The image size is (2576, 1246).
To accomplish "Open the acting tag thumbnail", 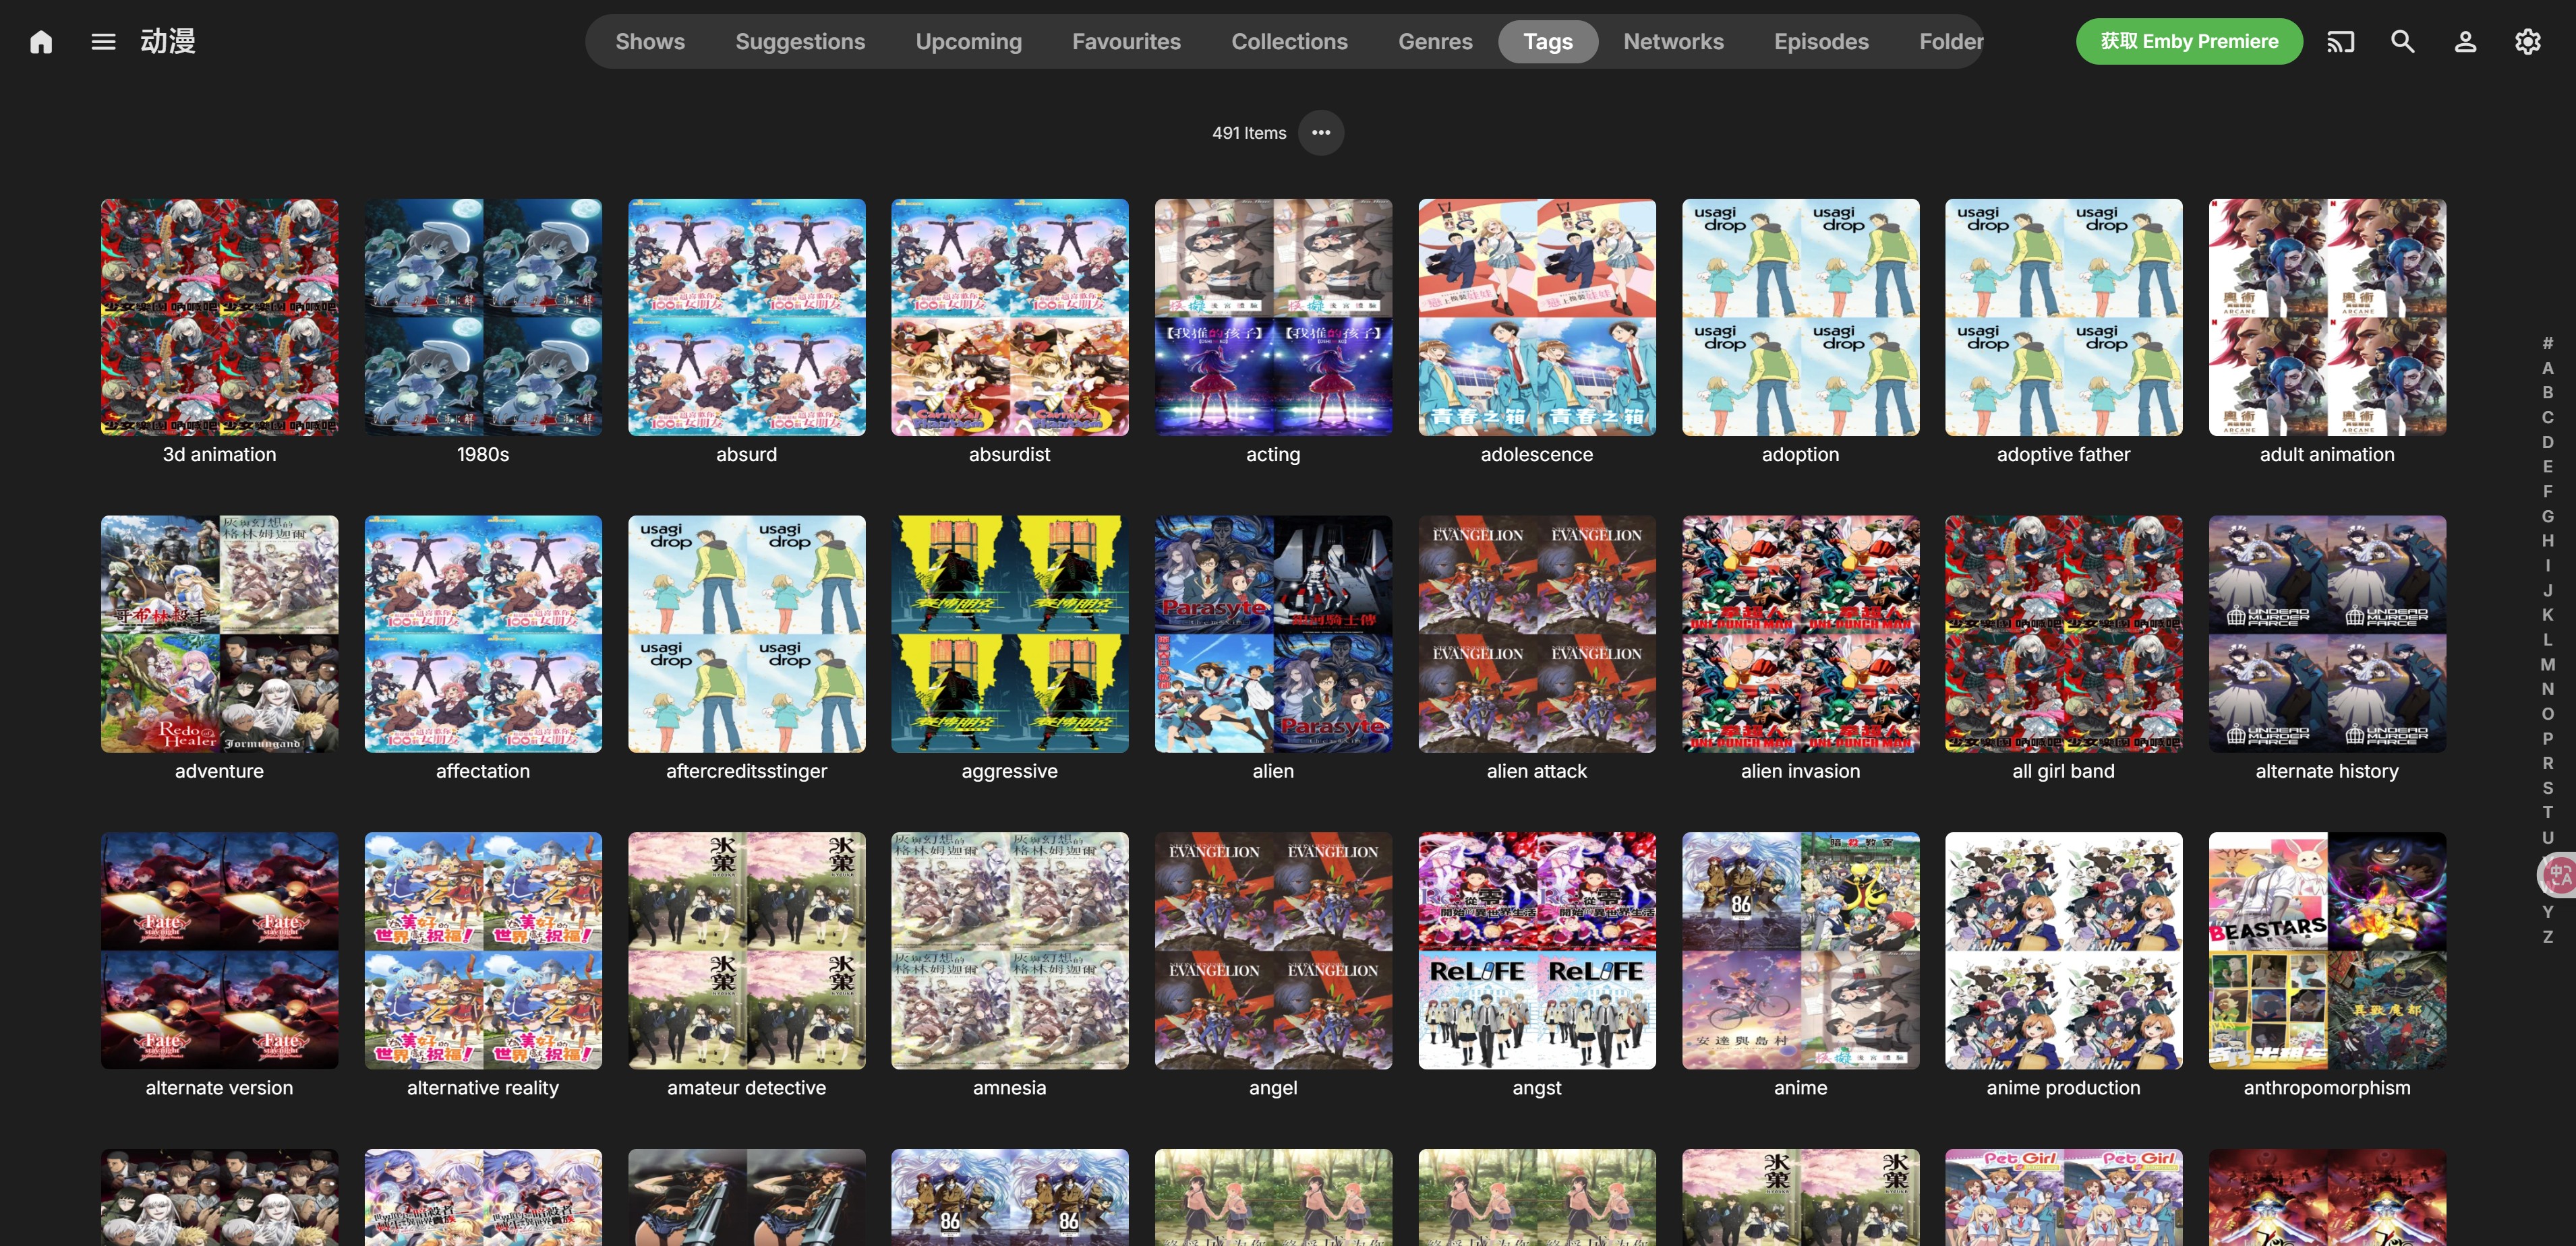I will click(1273, 317).
